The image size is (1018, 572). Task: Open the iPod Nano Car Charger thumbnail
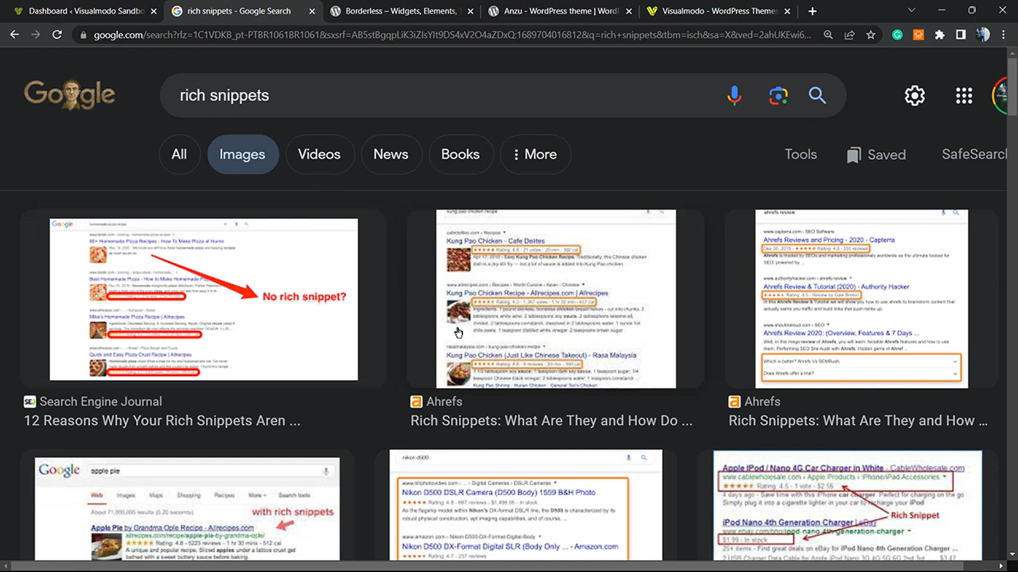[848, 505]
